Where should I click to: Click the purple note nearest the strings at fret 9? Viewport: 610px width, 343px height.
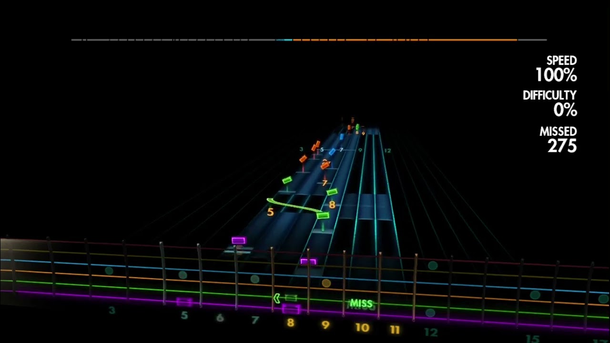pyautogui.click(x=308, y=262)
